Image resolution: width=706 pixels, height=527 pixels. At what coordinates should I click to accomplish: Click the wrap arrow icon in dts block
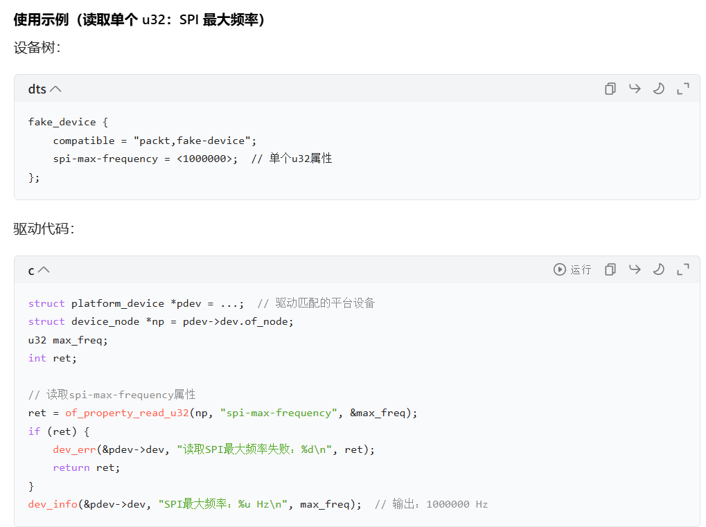click(635, 89)
